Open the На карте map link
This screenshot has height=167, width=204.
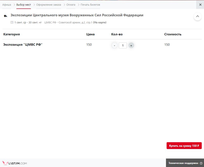[100, 23]
